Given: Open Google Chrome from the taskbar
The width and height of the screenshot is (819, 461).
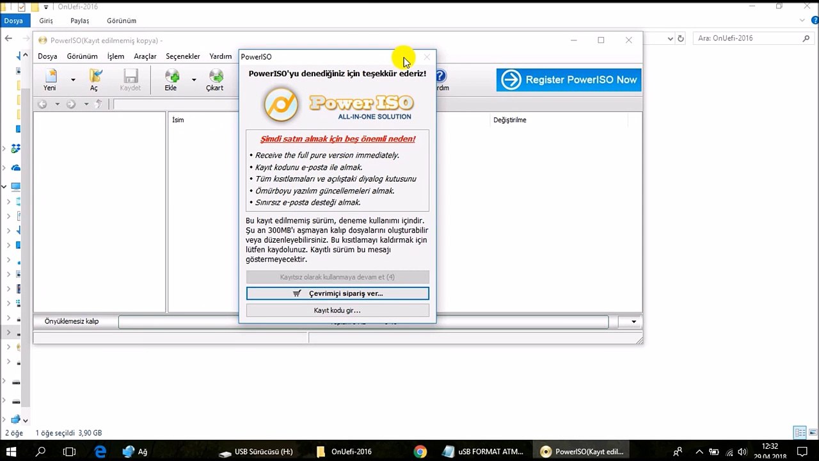Looking at the screenshot, I should pos(420,451).
